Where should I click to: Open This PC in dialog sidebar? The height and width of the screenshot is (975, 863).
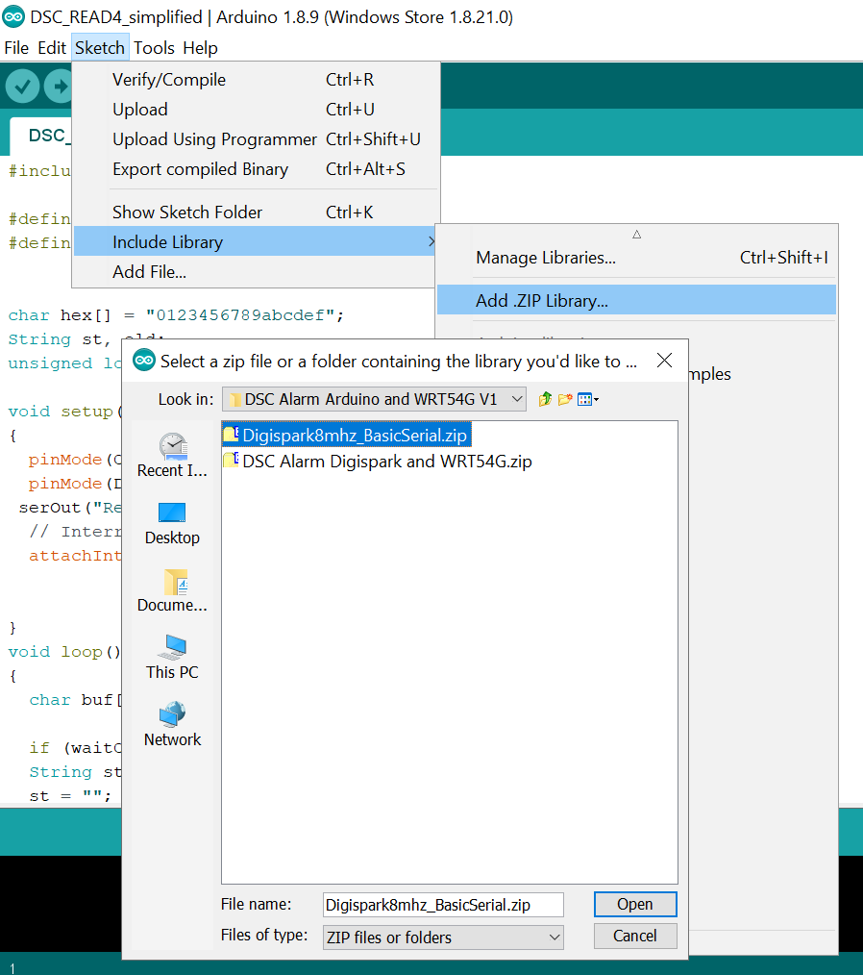tap(172, 658)
